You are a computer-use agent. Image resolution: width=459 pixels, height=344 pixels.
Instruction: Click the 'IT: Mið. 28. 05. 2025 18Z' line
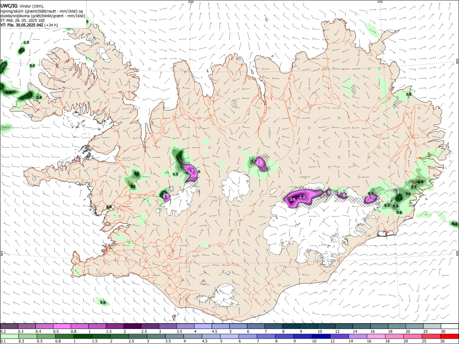tap(22, 20)
